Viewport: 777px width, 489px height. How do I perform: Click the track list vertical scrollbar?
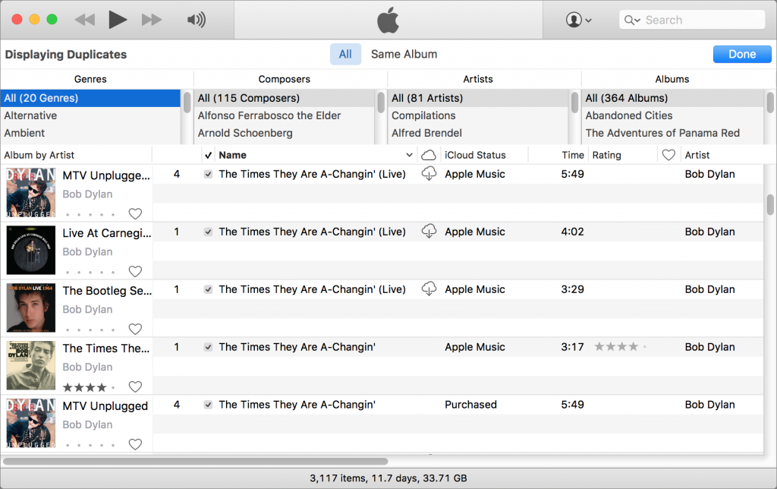[770, 204]
